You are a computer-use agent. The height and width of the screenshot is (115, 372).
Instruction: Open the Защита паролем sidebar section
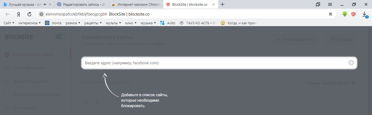(26, 81)
